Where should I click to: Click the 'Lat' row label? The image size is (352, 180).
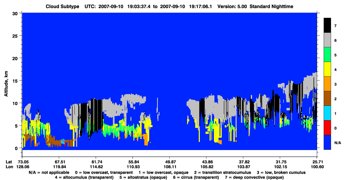coord(9,162)
